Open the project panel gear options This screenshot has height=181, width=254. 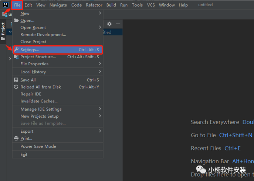[109, 24]
